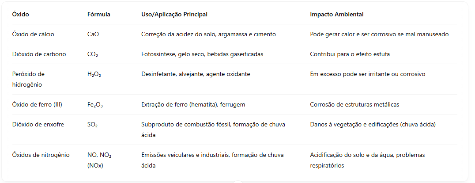Click the Dióxido de enxofre cell
The image size is (475, 183).
38,124
